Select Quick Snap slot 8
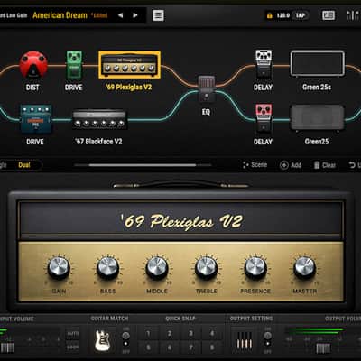This screenshot has width=361, height=361. [212, 347]
